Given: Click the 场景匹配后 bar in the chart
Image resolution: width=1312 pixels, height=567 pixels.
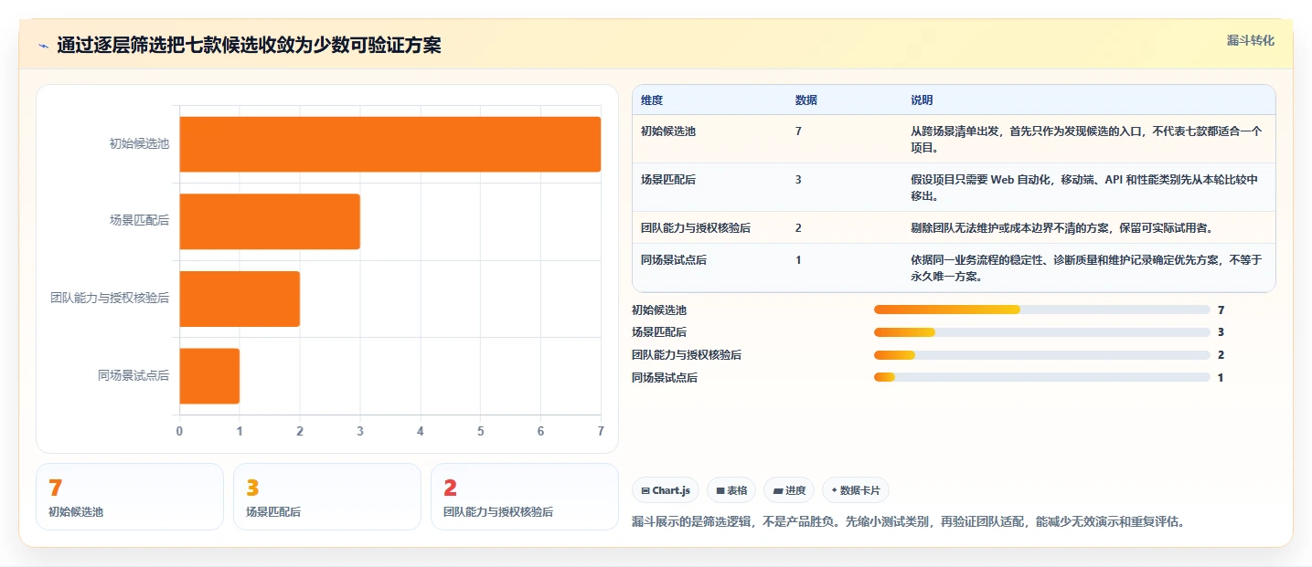Looking at the screenshot, I should click(270, 221).
